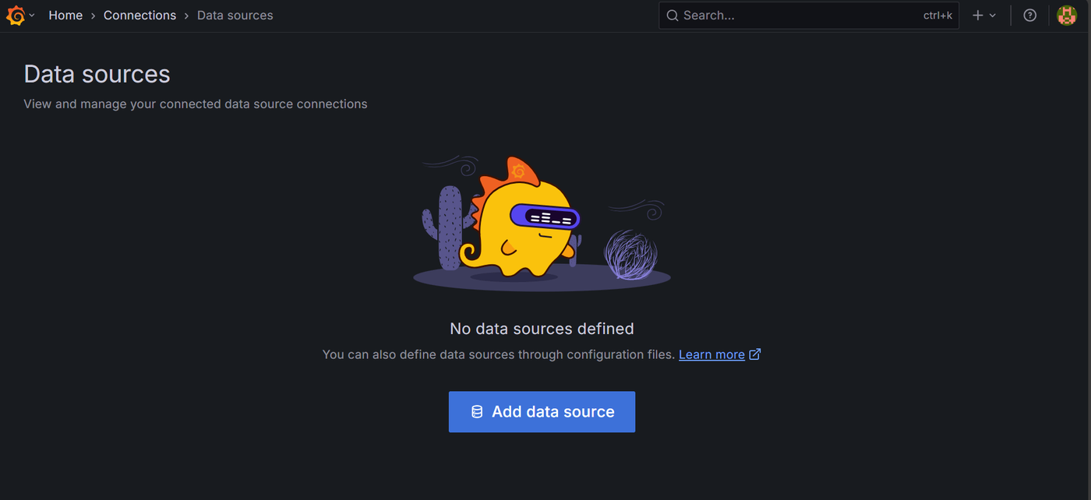Select the Data sources breadcrumb item
1091x500 pixels.
235,16
